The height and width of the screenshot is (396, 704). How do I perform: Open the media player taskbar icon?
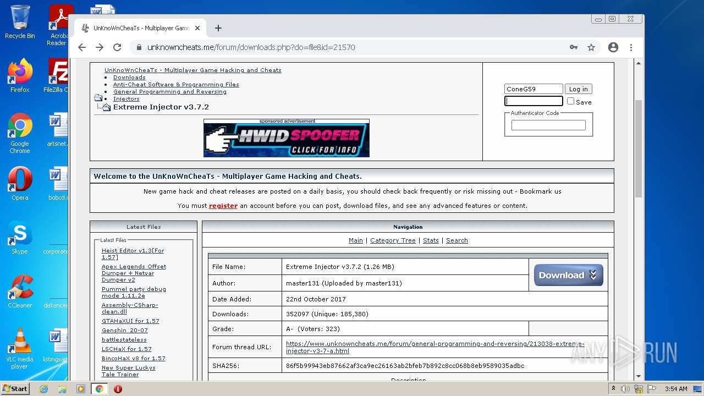[81, 389]
